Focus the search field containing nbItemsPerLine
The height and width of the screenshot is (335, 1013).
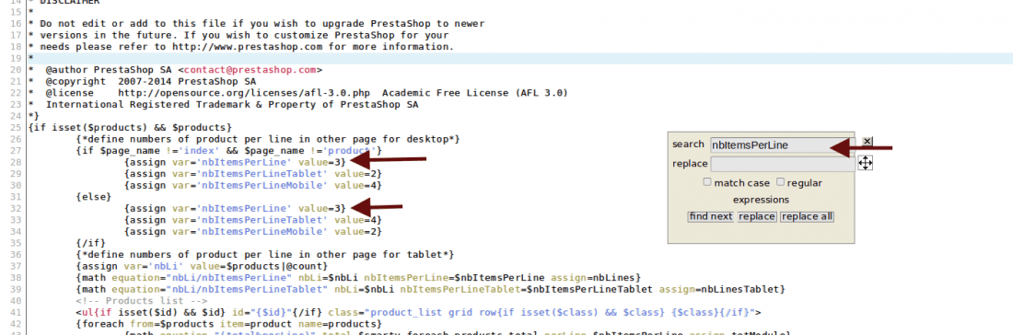[x=783, y=145]
